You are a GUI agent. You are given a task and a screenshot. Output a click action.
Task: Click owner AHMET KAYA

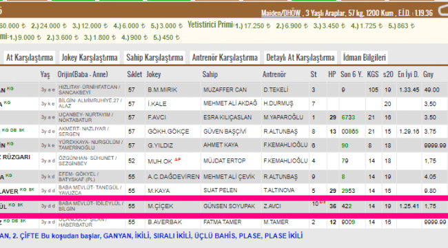[221, 145]
